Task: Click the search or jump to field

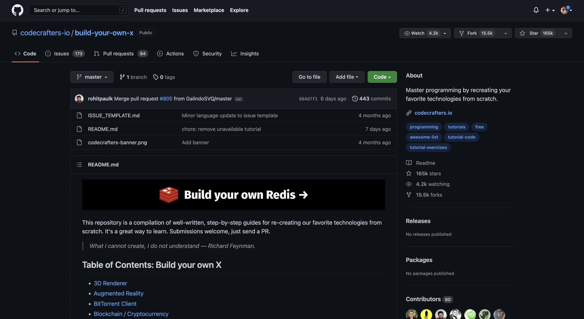Action: coord(78,9)
